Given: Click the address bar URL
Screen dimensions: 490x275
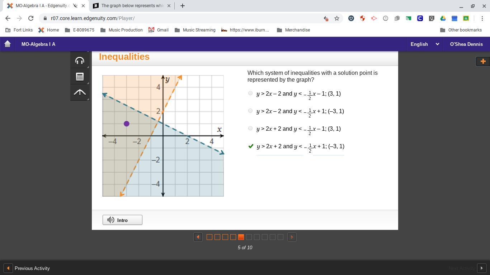Looking at the screenshot, I should [x=93, y=18].
